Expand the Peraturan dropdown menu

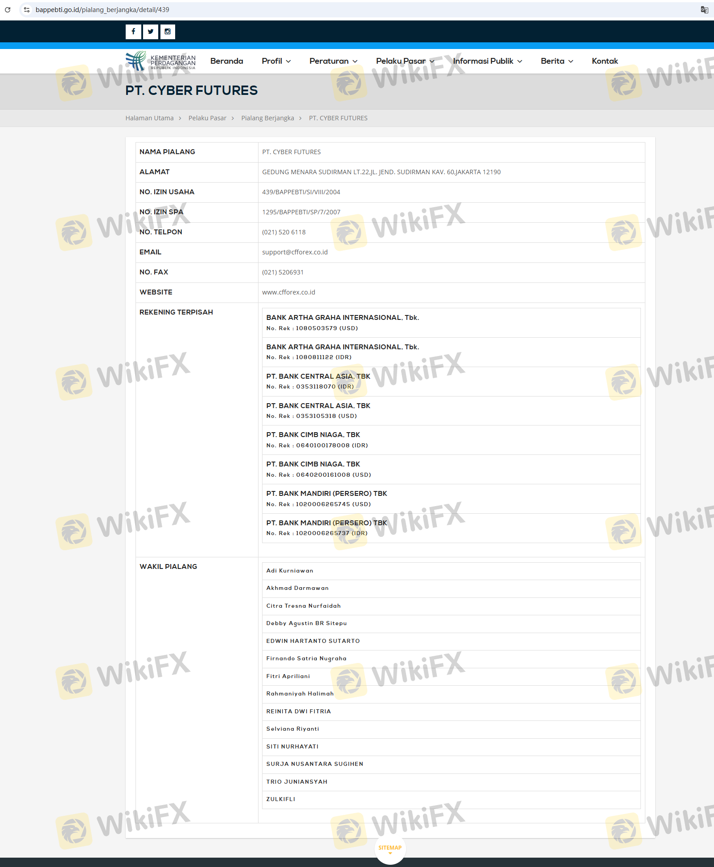(333, 61)
